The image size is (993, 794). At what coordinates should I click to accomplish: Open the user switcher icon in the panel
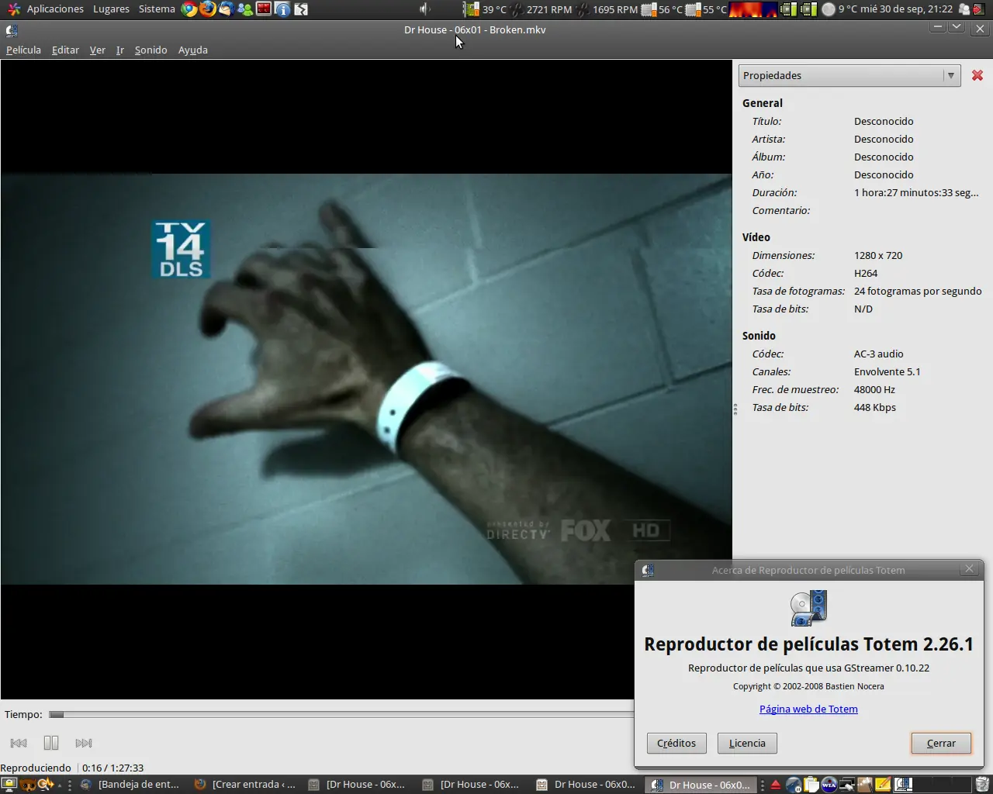tap(964, 9)
